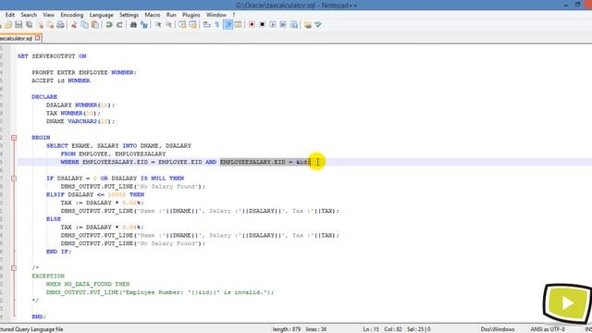Click the Print toolbar icon
Viewport: 592px width, 333px height.
coord(60,25)
